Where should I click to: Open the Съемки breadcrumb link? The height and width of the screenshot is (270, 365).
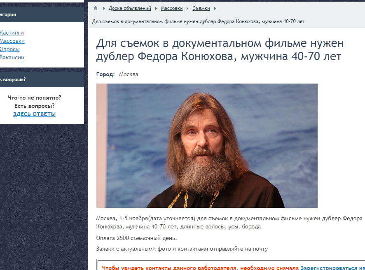tap(201, 8)
